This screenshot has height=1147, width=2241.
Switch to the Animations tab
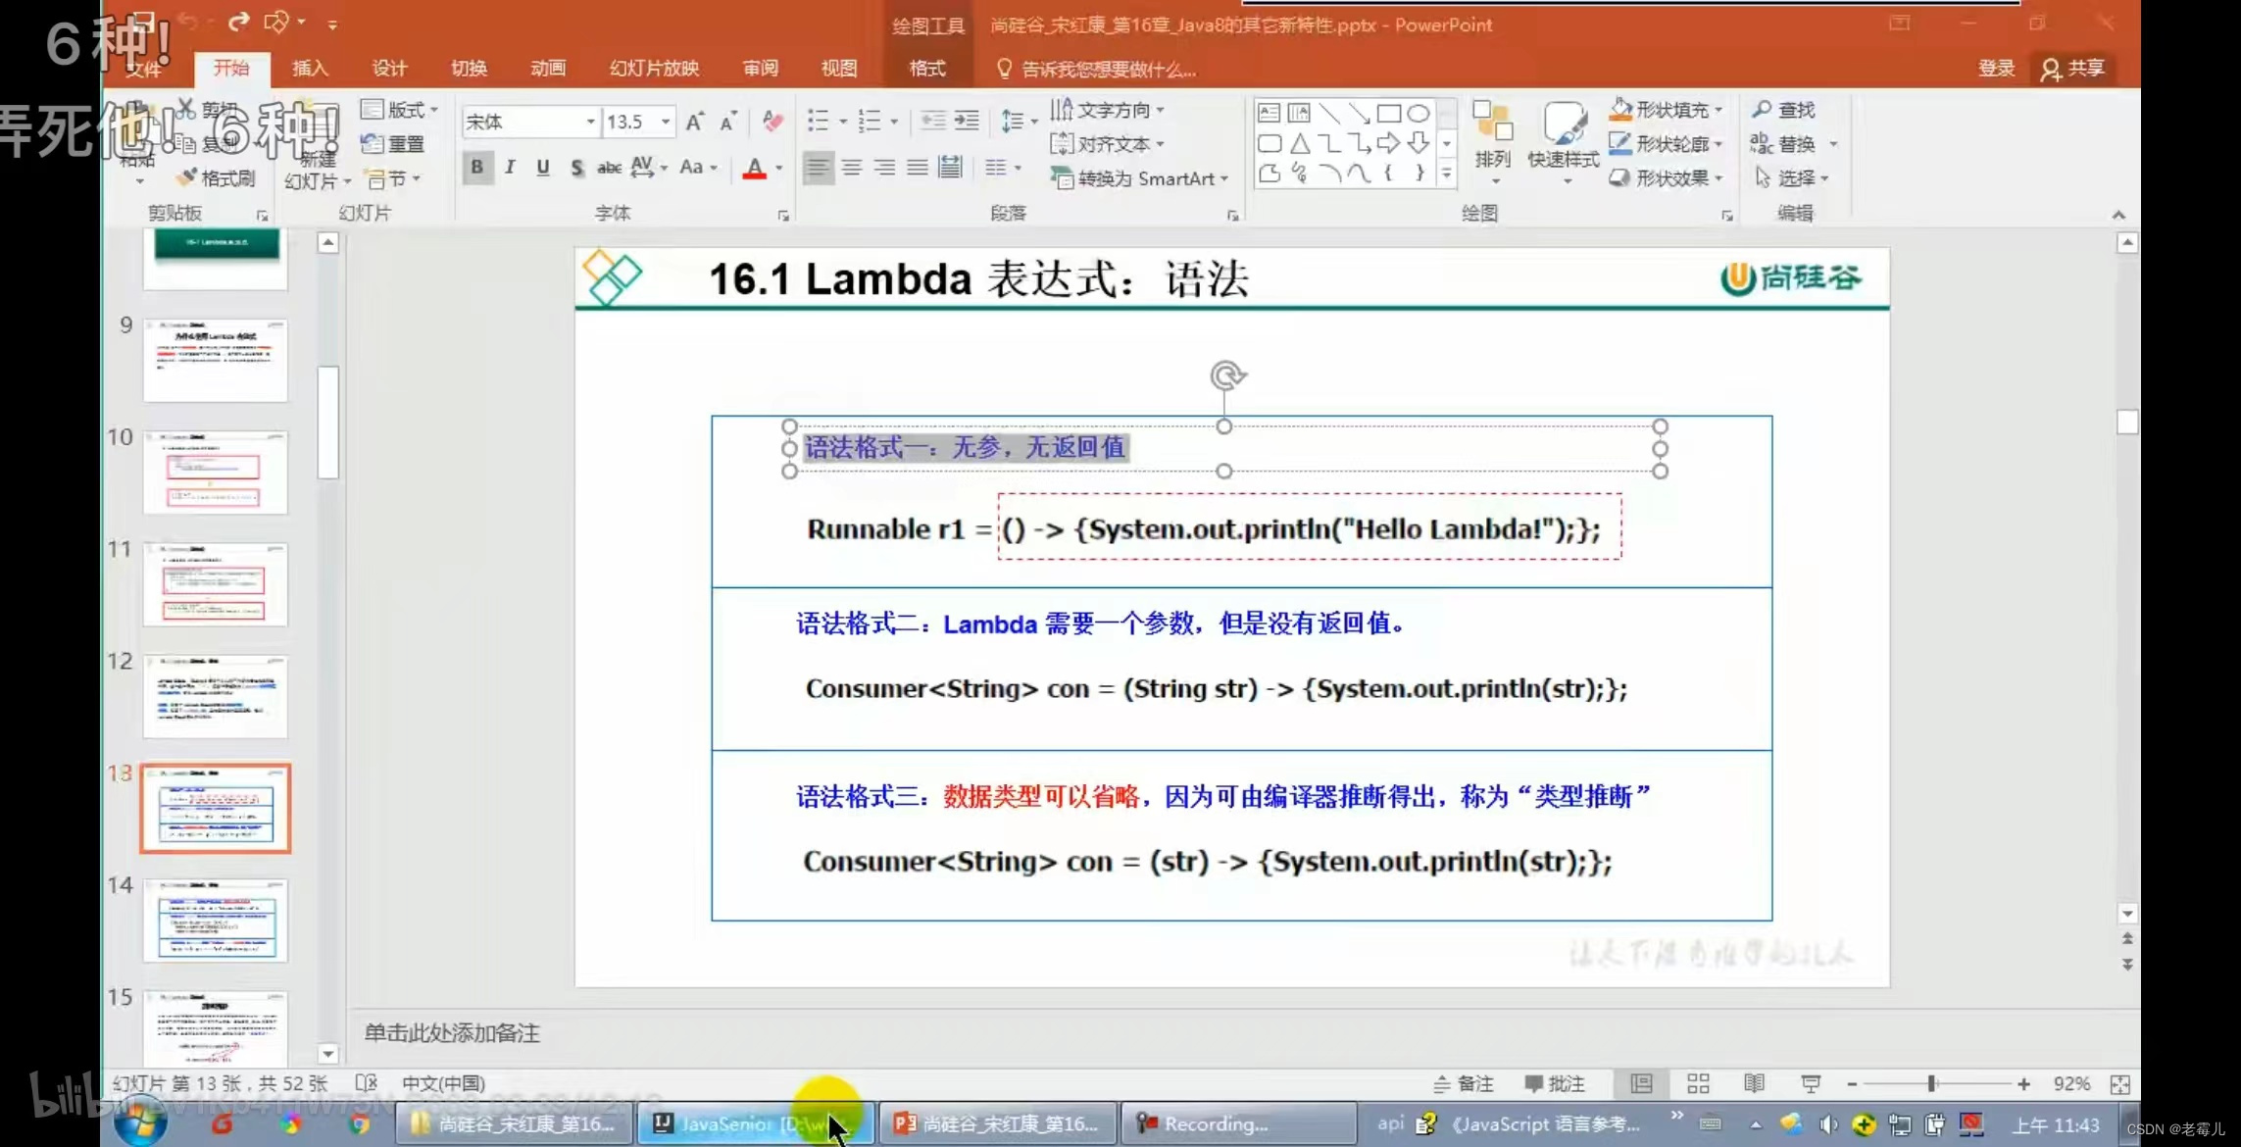[x=548, y=68]
